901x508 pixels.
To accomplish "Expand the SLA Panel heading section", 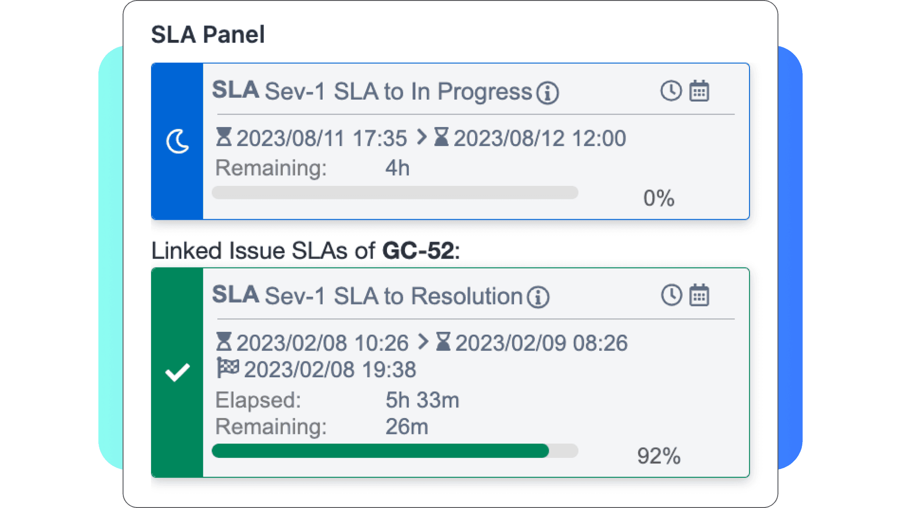I will click(x=208, y=34).
